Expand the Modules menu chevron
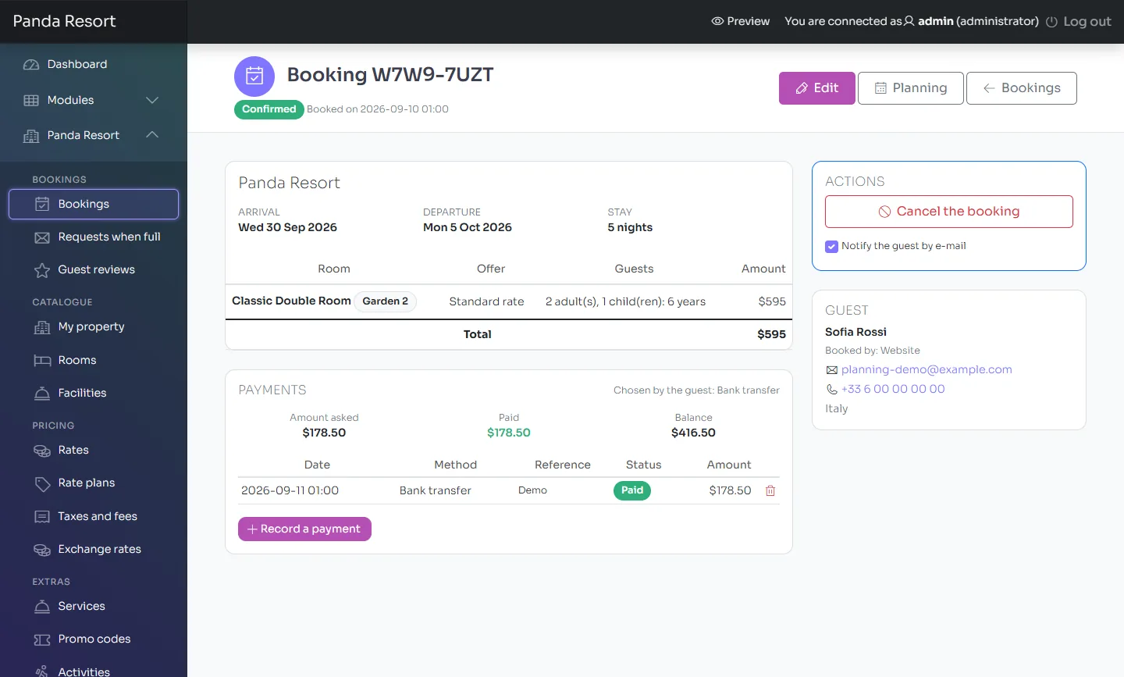Image resolution: width=1124 pixels, height=677 pixels. coord(152,100)
